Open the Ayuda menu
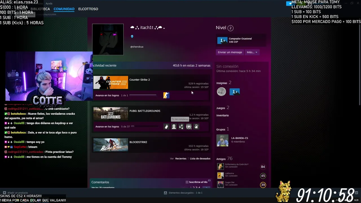Viewport: 361px width, 203px height. pos(49,3)
